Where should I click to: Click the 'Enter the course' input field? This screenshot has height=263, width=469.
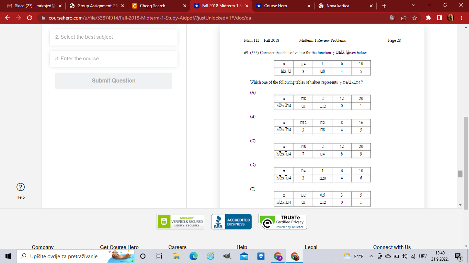tap(113, 59)
